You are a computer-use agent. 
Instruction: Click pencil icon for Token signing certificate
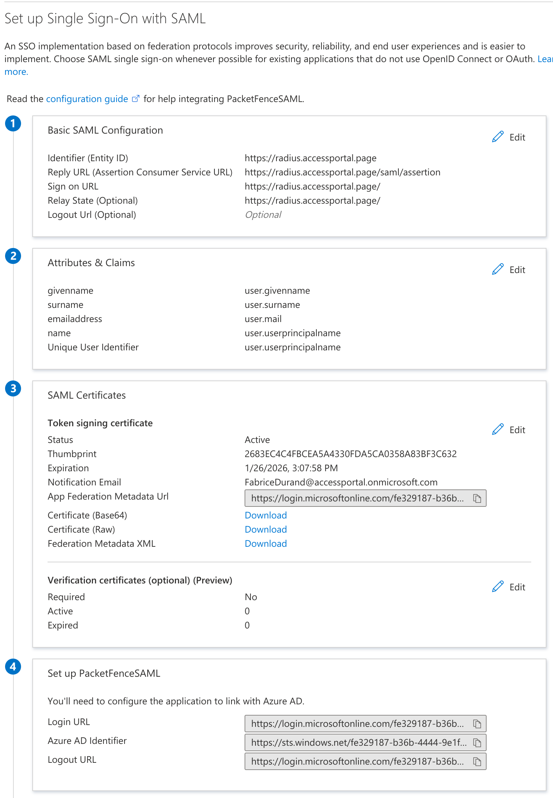coord(498,429)
